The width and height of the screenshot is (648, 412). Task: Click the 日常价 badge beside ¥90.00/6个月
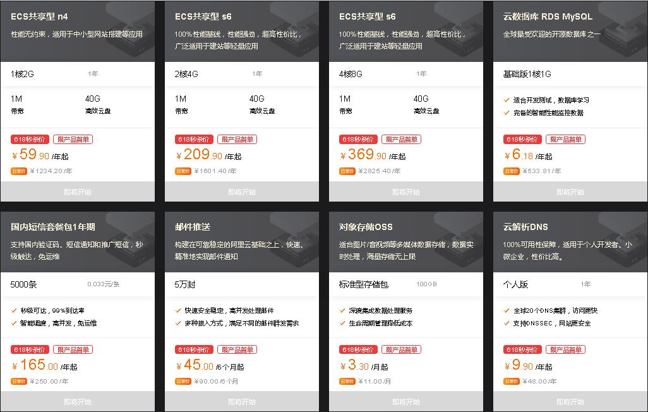183,381
